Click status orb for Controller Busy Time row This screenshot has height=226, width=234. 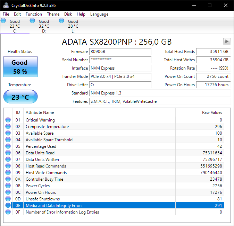pyautogui.click(x=8, y=179)
